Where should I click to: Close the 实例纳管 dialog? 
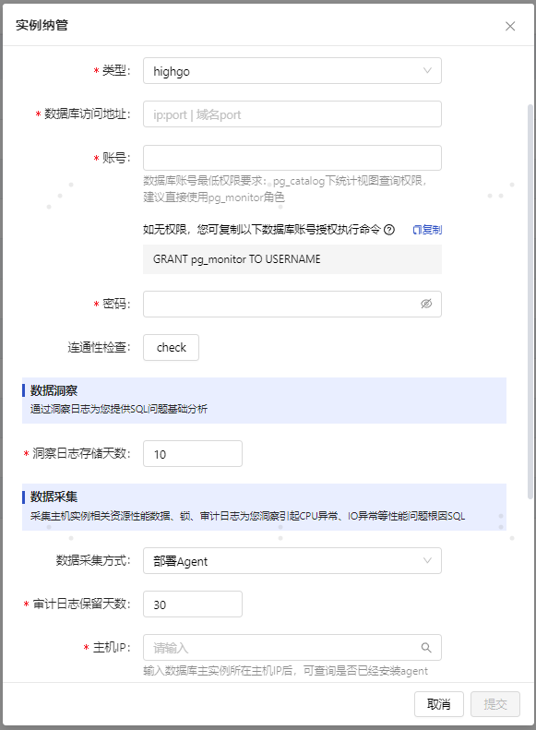click(x=510, y=26)
